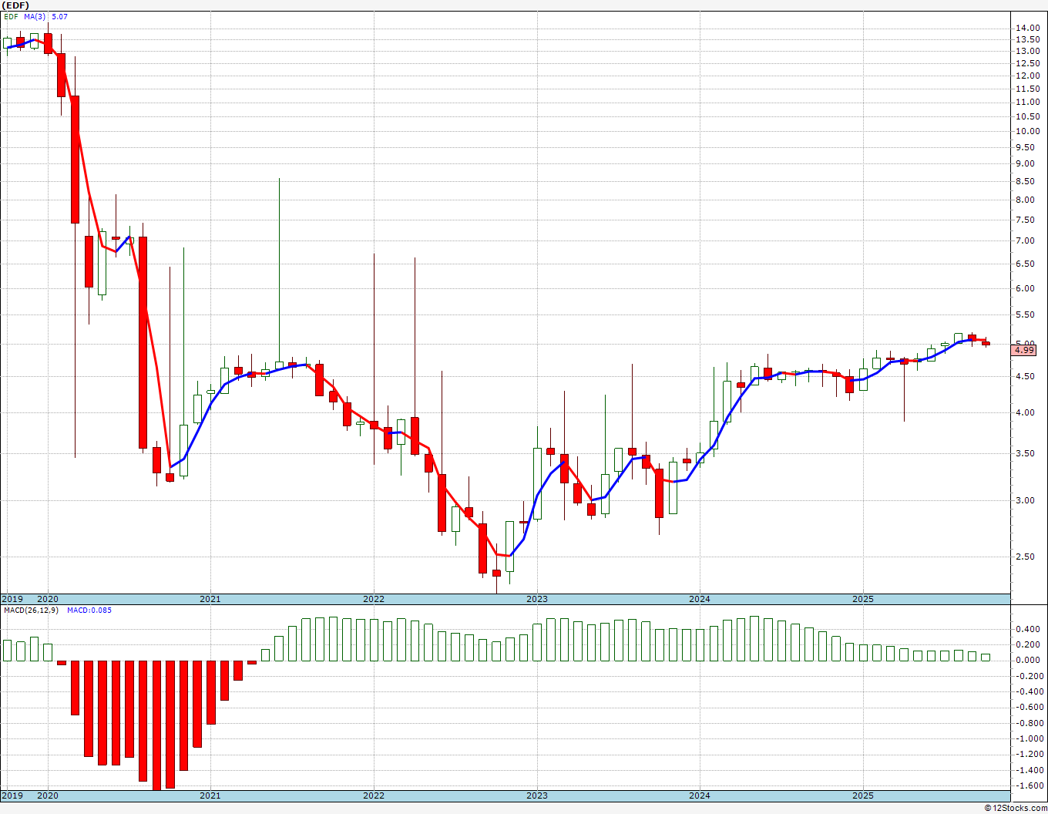
Task: Select the MACD(26,12,9) indicator label
Action: pyautogui.click(x=30, y=610)
